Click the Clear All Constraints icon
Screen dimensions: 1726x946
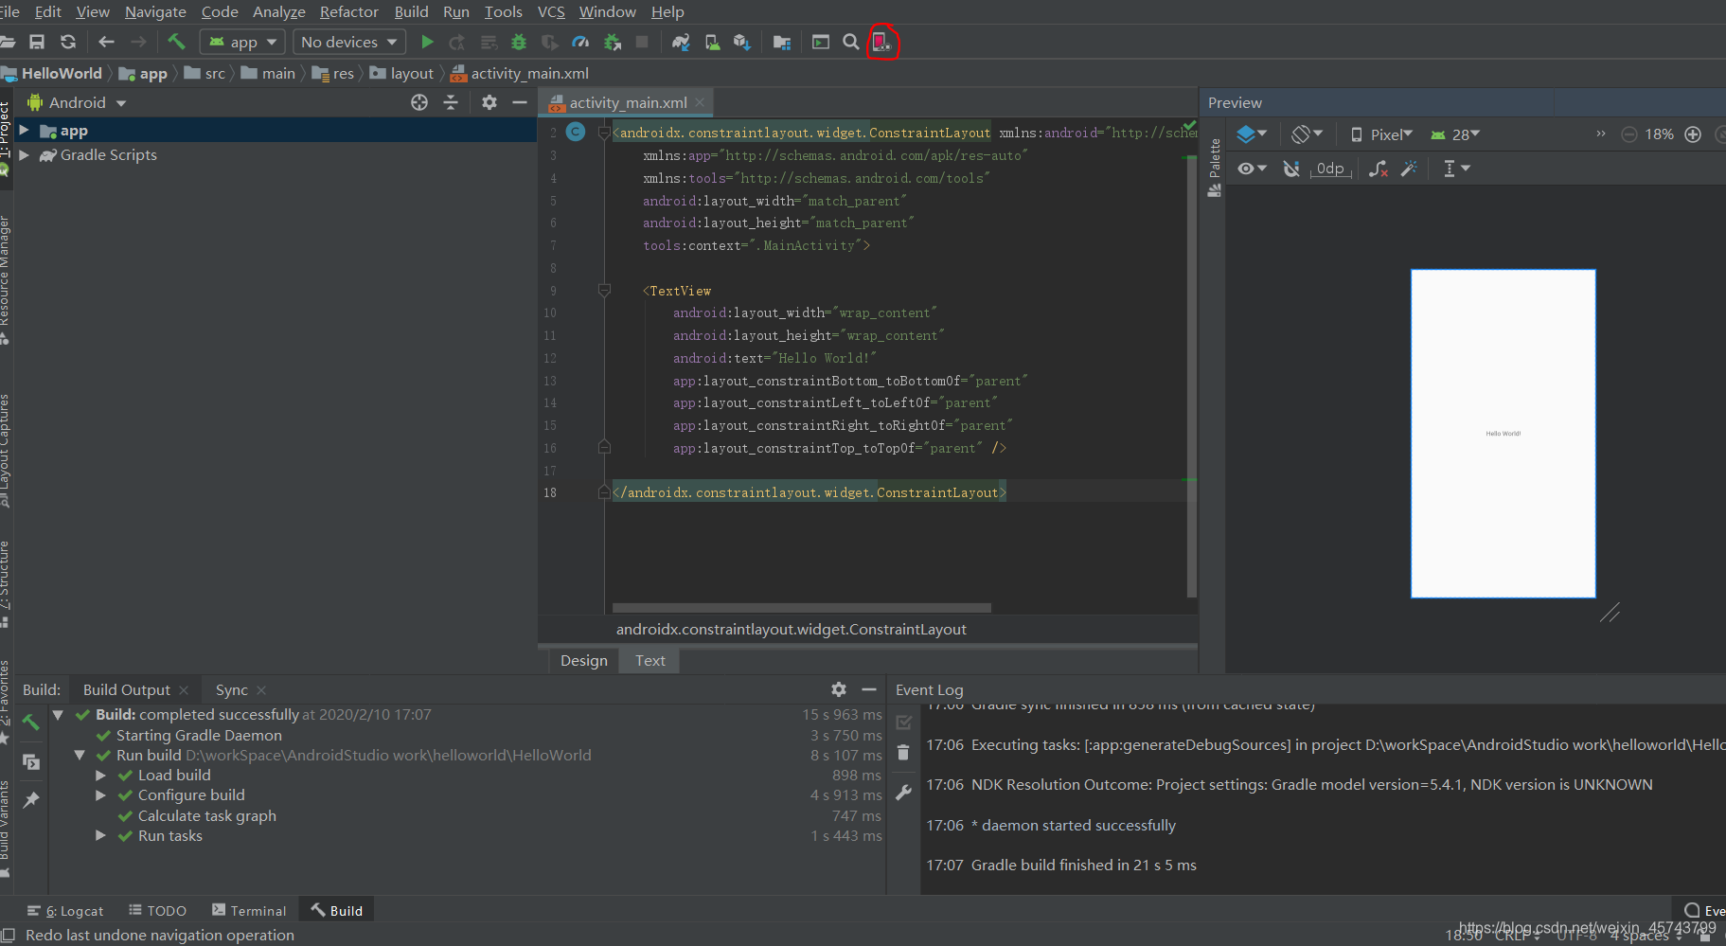pos(1379,169)
